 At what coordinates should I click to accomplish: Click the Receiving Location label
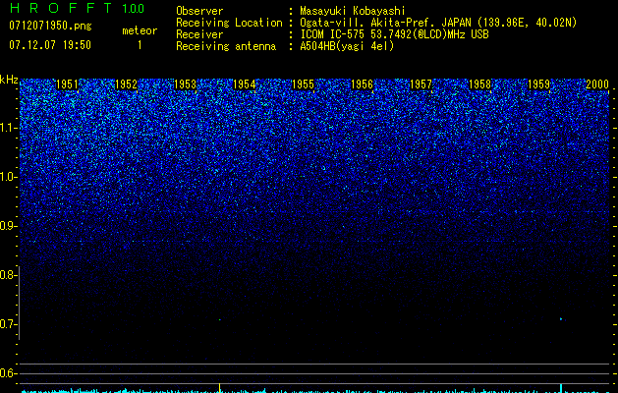(x=229, y=23)
